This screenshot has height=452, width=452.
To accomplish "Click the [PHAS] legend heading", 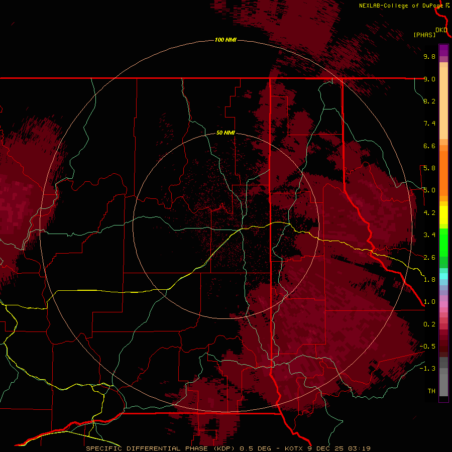I will click(424, 35).
